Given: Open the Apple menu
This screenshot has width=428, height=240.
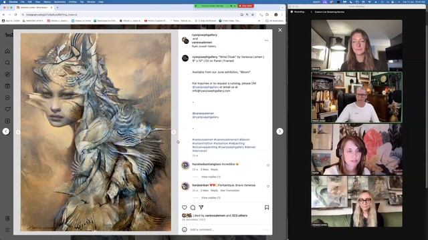Looking at the screenshot, I should pyautogui.click(x=5, y=2).
